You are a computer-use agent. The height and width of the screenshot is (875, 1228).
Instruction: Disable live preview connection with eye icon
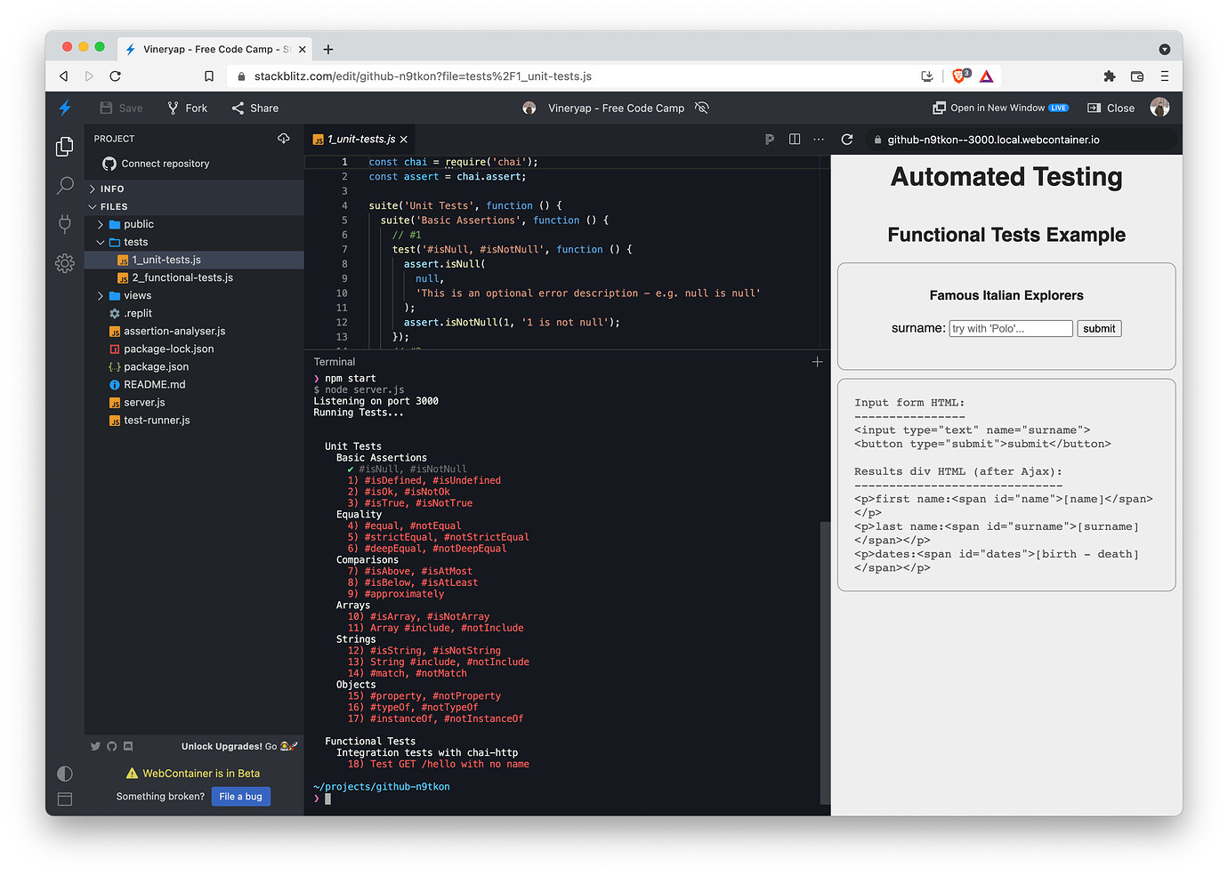click(x=702, y=108)
